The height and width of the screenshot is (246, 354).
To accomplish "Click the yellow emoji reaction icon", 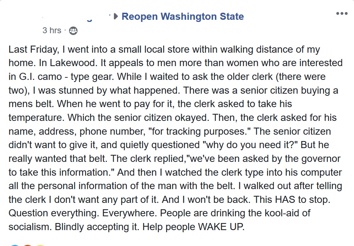I will 40,245.
